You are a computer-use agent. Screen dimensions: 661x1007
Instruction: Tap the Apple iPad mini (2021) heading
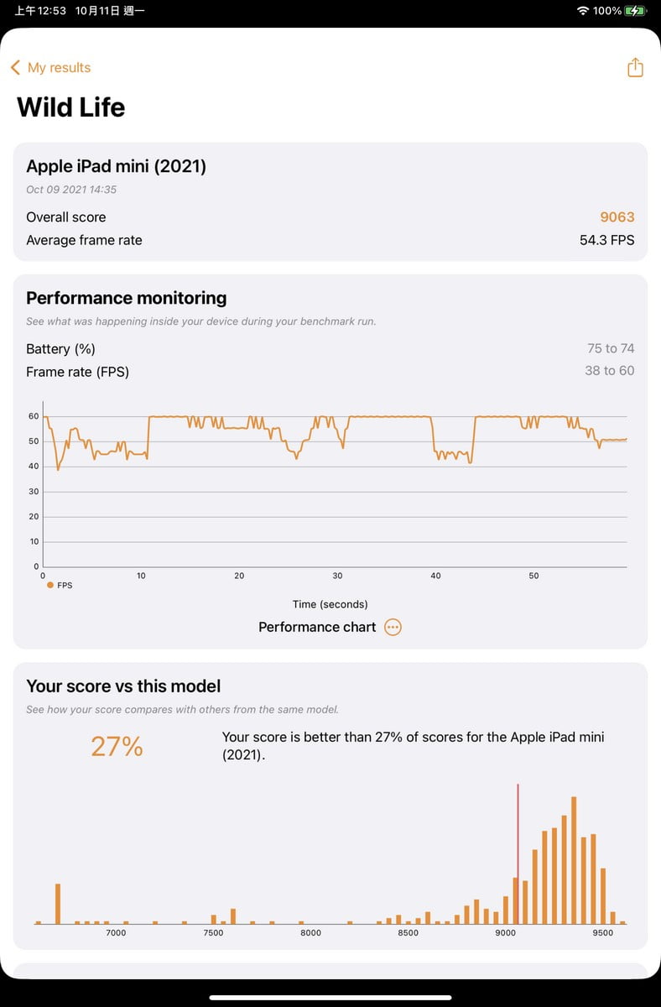(x=116, y=166)
